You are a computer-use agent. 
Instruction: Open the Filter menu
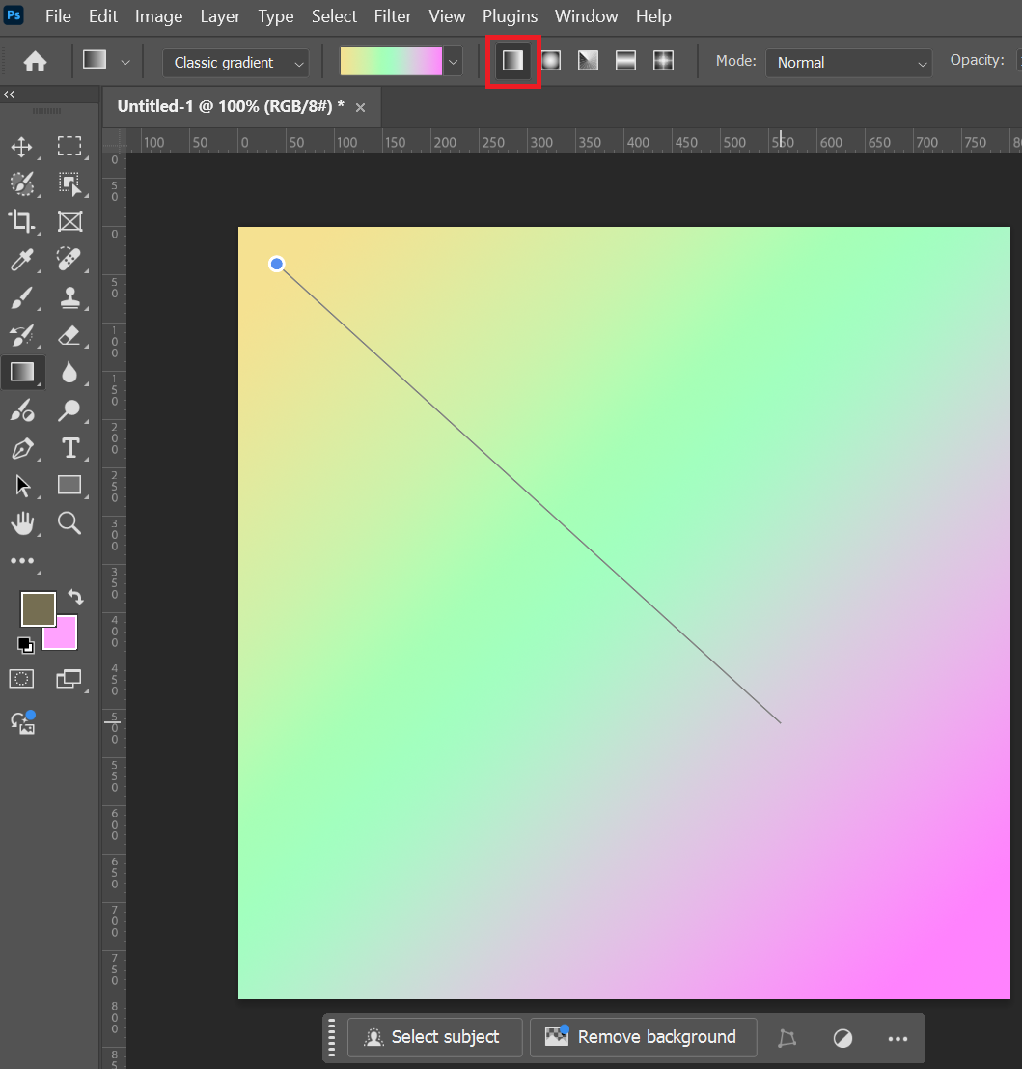click(x=393, y=16)
